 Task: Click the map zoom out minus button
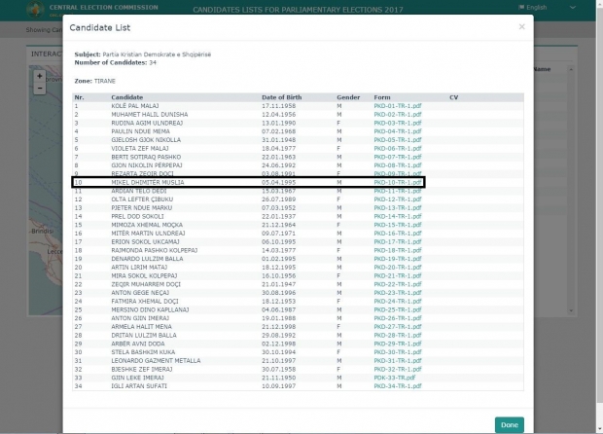coord(39,88)
